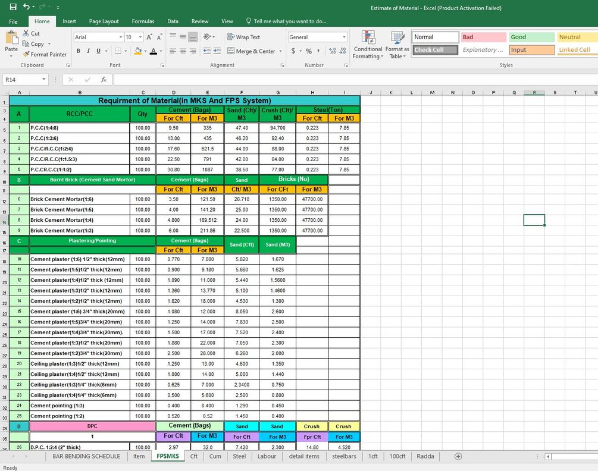Apply comma style format
Screen dimensions: 598x471
click(318, 51)
